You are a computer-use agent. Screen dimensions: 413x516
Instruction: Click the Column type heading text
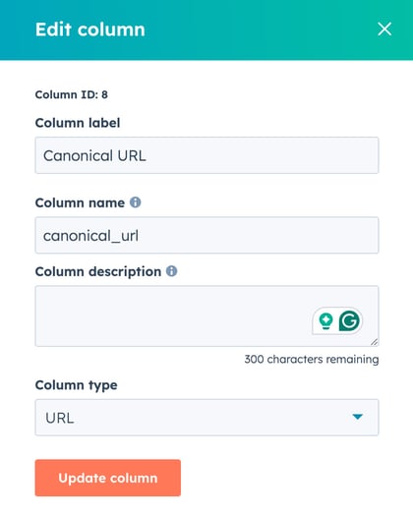[x=76, y=385]
